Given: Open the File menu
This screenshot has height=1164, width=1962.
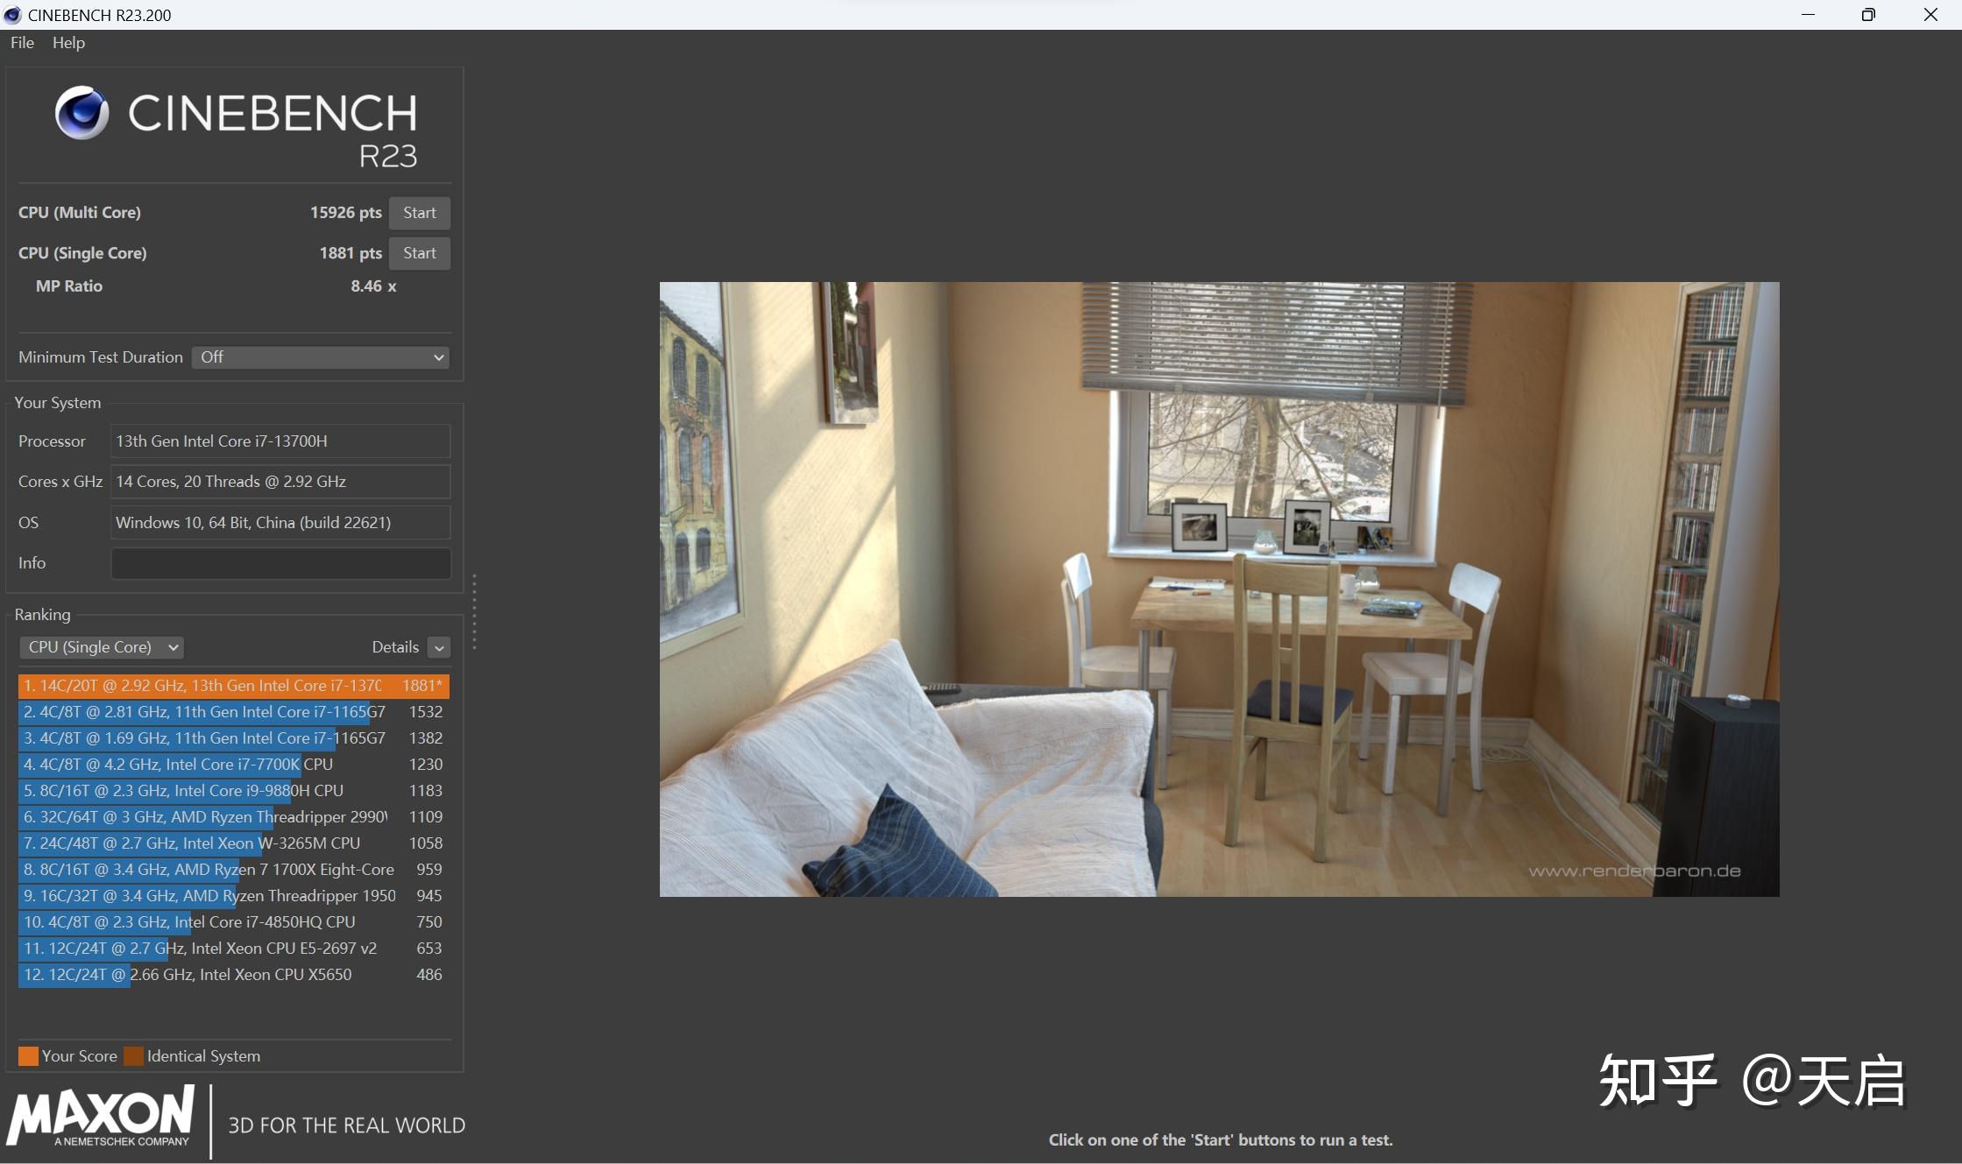Looking at the screenshot, I should click(x=22, y=43).
